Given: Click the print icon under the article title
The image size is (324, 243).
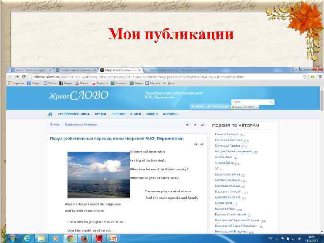Looking at the screenshot, I should pyautogui.click(x=196, y=144).
